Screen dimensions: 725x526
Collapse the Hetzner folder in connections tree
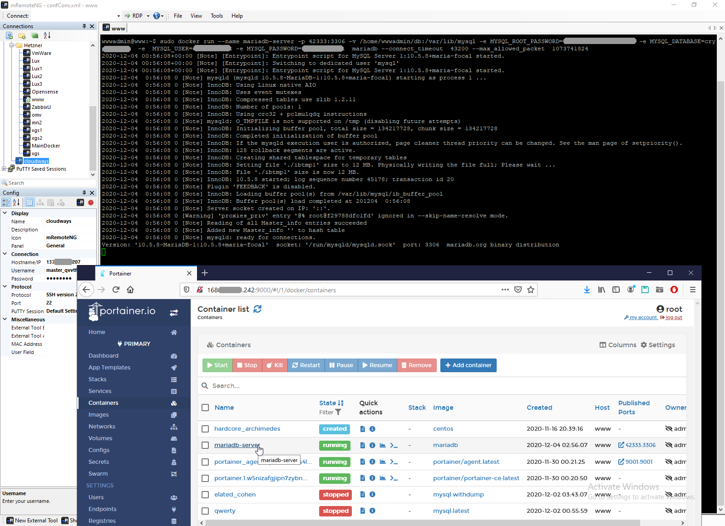(12, 45)
